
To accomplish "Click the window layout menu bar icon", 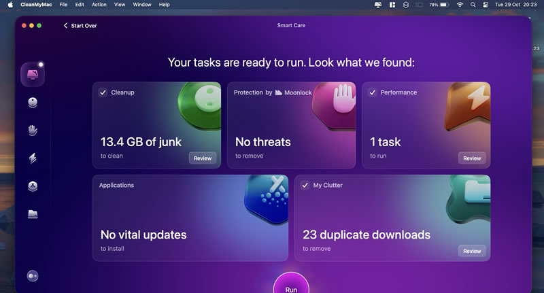I will coord(392,5).
